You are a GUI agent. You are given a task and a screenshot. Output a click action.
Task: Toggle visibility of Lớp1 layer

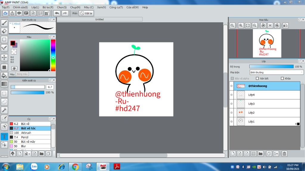(231, 122)
